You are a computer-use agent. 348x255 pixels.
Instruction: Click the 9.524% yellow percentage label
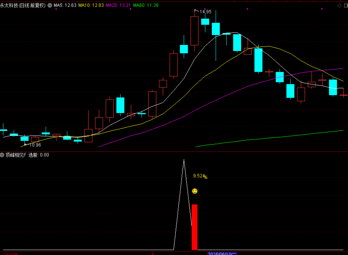click(x=200, y=176)
